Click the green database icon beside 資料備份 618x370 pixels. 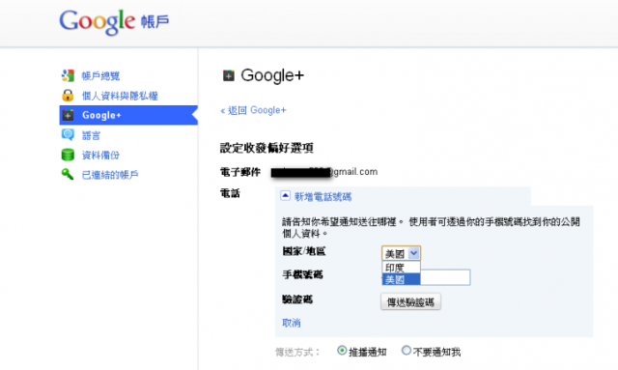tap(68, 155)
